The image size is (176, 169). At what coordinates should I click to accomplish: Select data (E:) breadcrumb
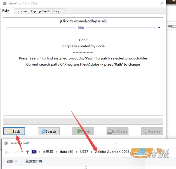[x=66, y=152]
